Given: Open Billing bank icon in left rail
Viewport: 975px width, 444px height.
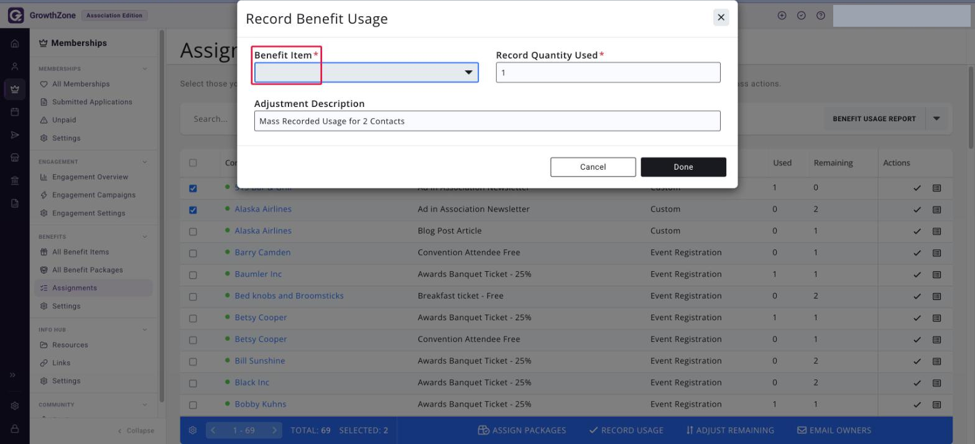Looking at the screenshot, I should 15,180.
